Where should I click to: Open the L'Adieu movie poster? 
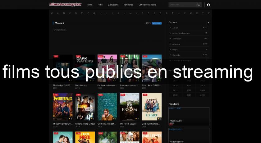pyautogui.click(x=152, y=107)
